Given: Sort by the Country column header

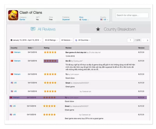Looking at the screenshot, I should click(14, 48).
